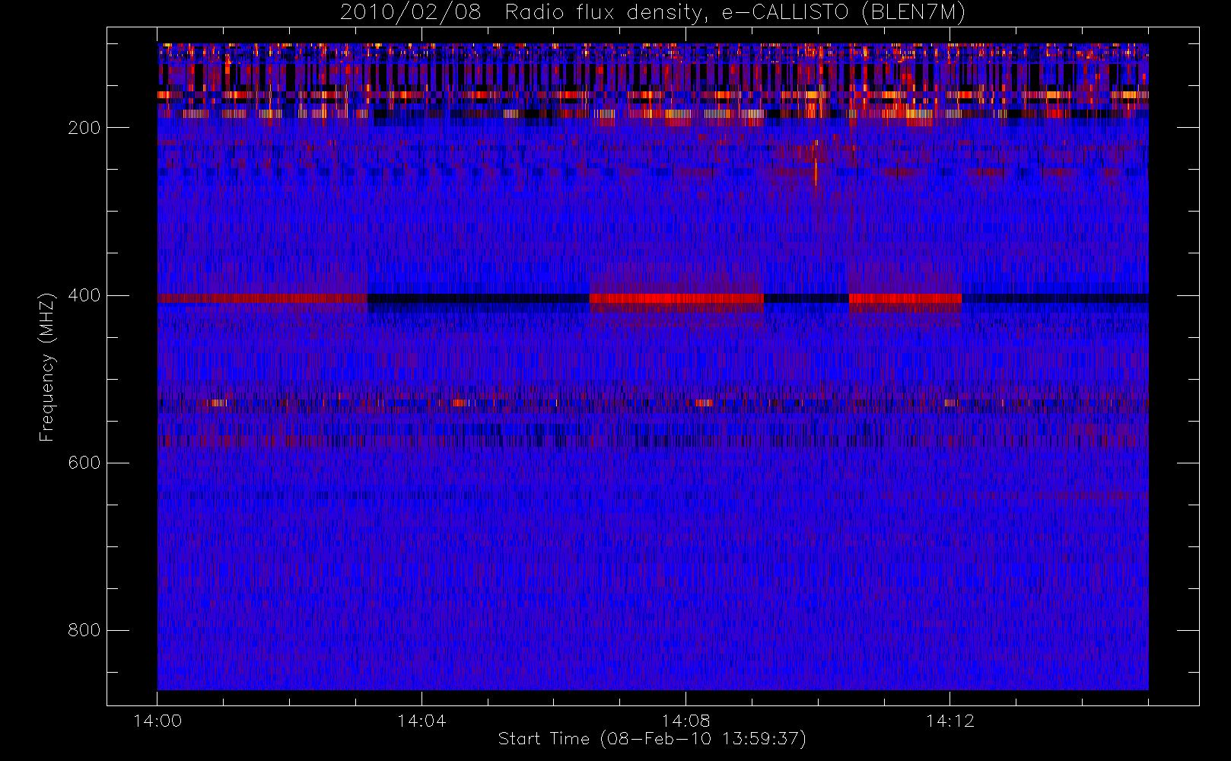Click the 14:08 time tick label

(x=685, y=721)
